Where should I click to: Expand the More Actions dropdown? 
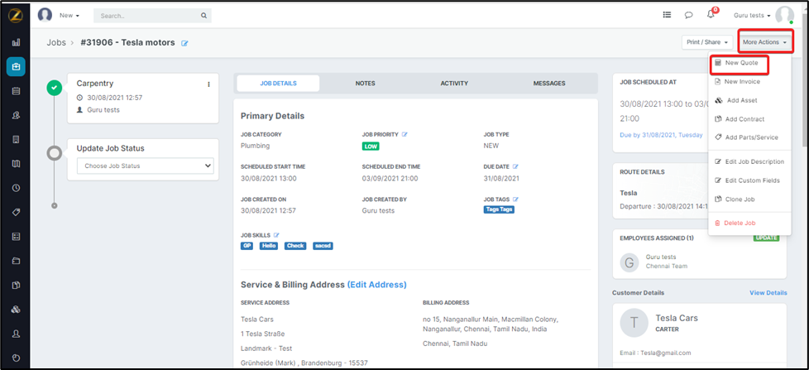tap(764, 41)
